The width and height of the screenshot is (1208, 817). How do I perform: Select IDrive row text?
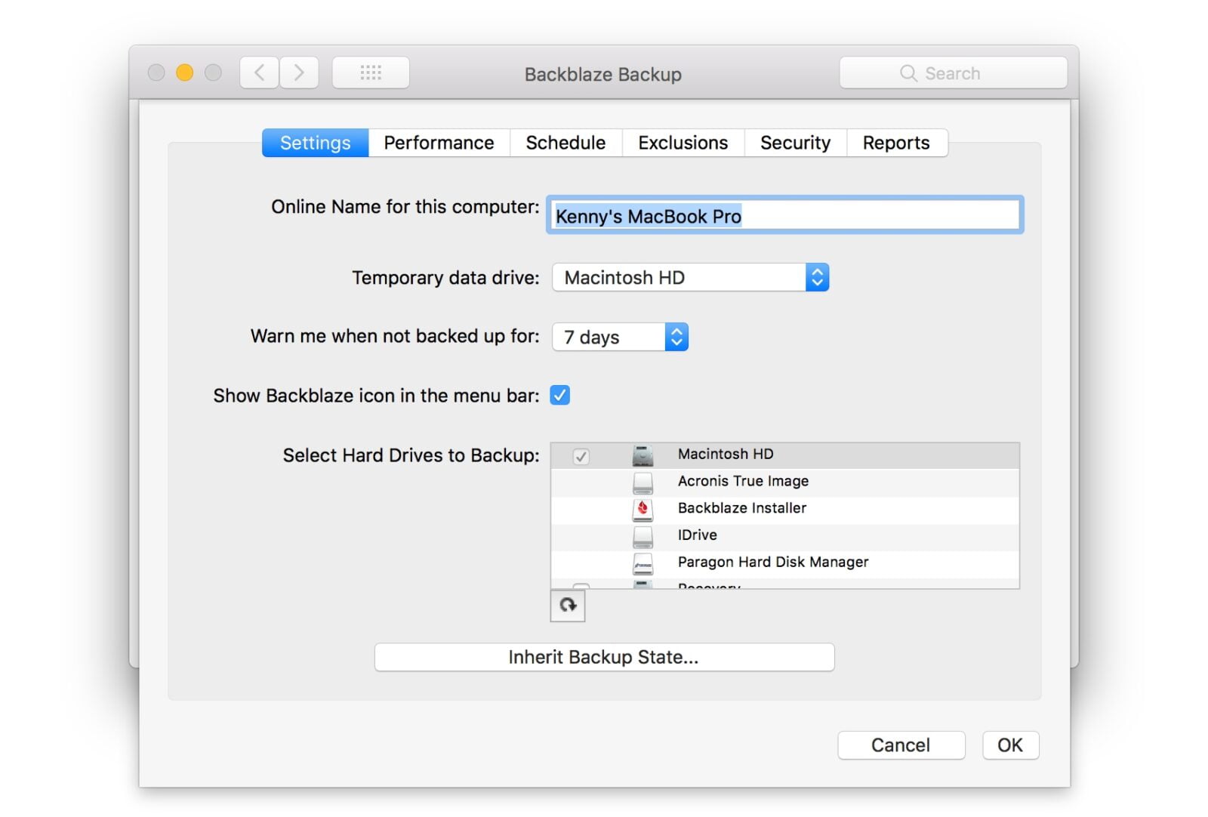[698, 535]
